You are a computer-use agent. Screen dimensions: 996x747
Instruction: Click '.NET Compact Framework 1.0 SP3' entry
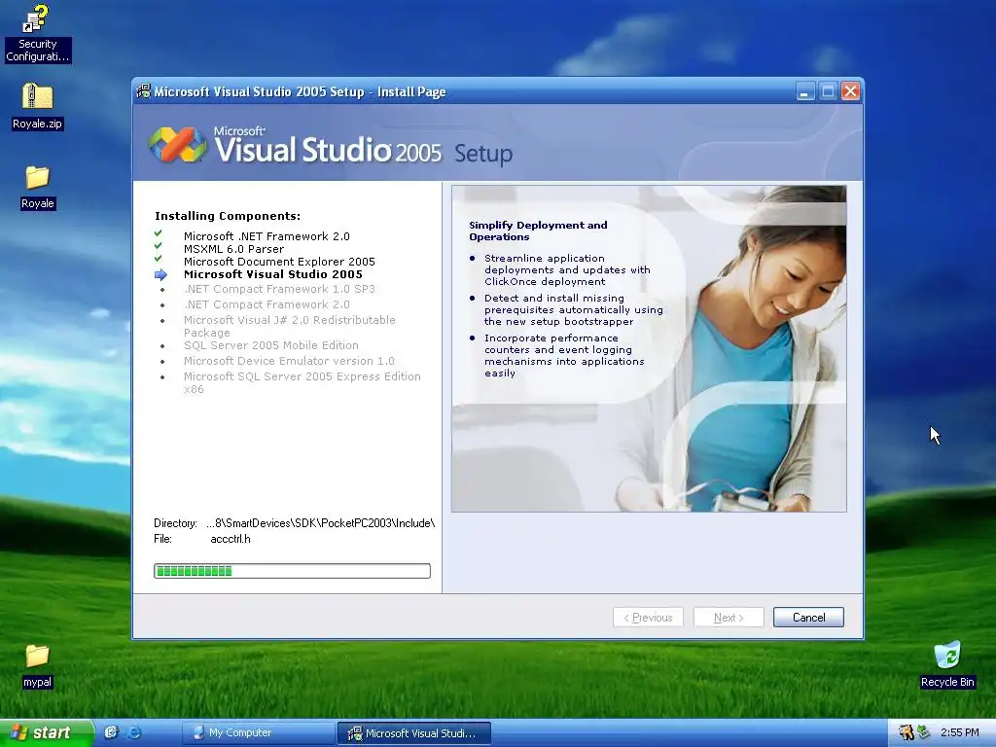(279, 289)
